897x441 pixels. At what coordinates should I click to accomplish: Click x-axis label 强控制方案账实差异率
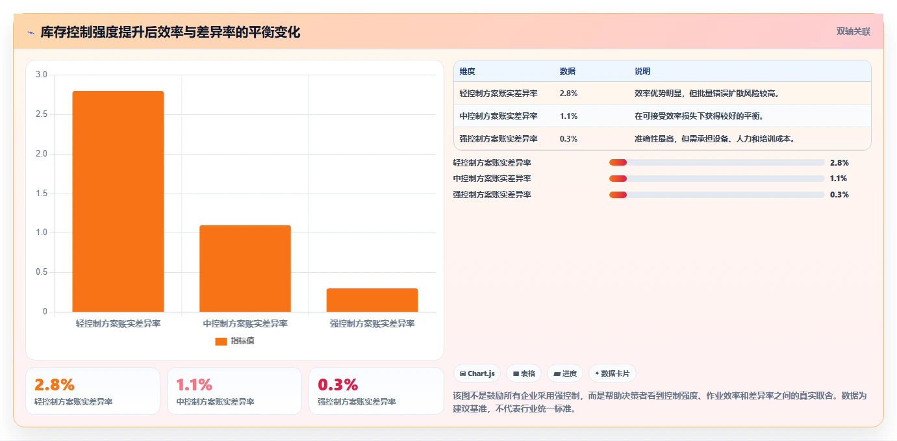[372, 323]
